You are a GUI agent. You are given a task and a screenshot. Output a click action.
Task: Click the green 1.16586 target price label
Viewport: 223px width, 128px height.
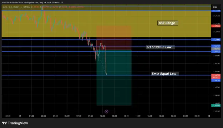coord(216,106)
